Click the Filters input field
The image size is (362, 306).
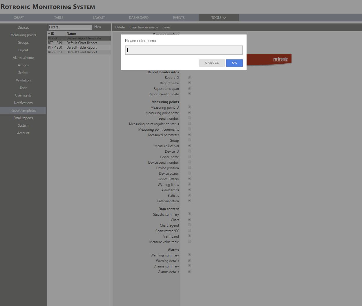(70, 27)
